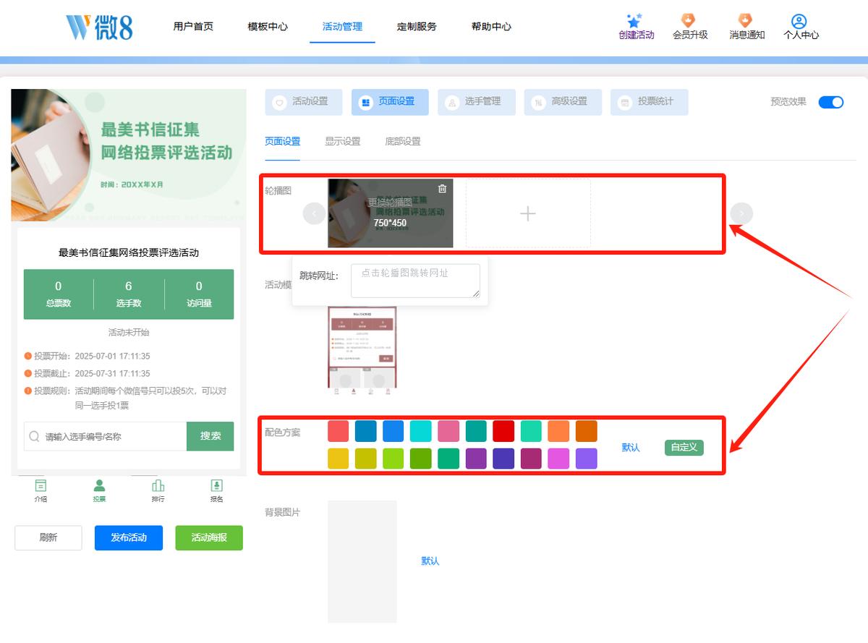The image size is (868, 643).
Task: Click carousel previous arrow
Action: click(314, 213)
